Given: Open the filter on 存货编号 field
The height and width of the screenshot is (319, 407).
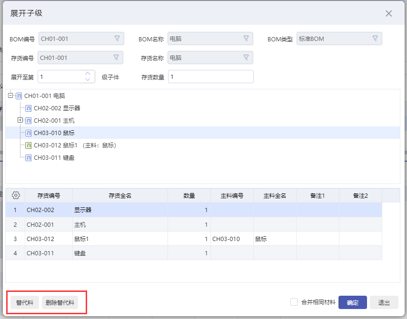Looking at the screenshot, I should [x=117, y=58].
